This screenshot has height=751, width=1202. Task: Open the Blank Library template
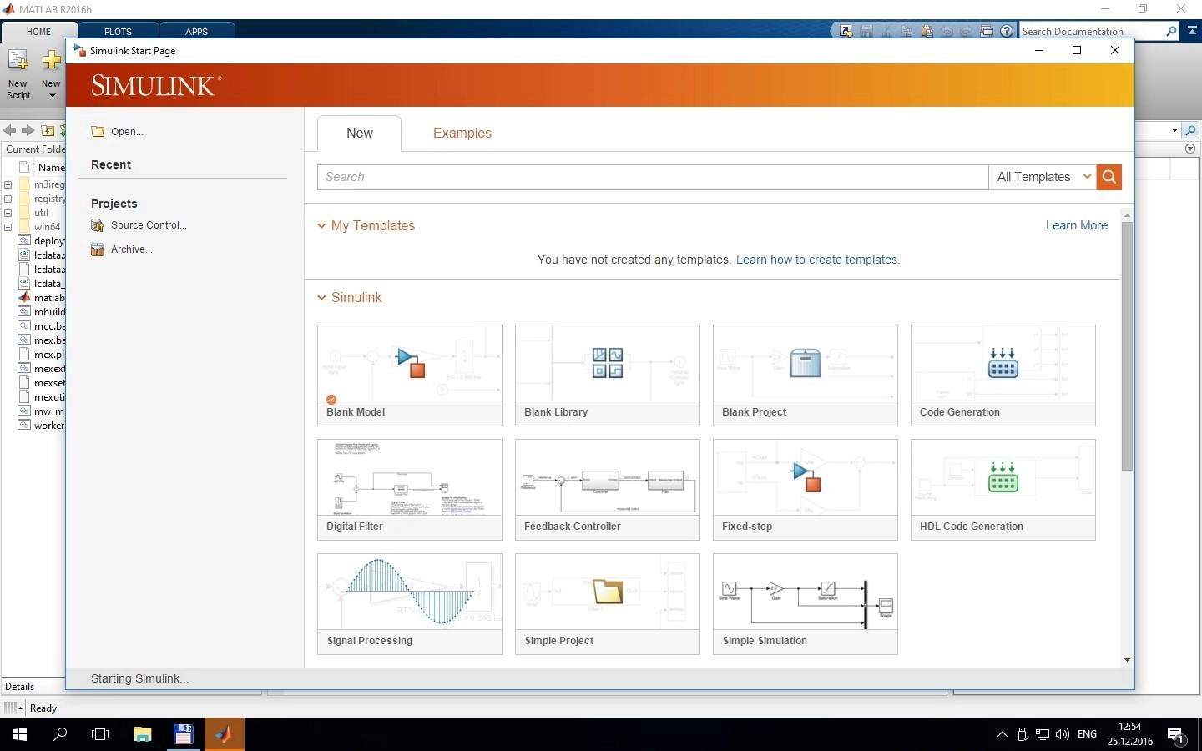[x=608, y=375]
